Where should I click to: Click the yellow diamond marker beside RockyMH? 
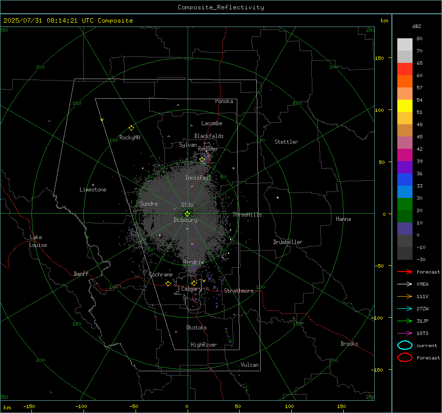click(x=131, y=128)
